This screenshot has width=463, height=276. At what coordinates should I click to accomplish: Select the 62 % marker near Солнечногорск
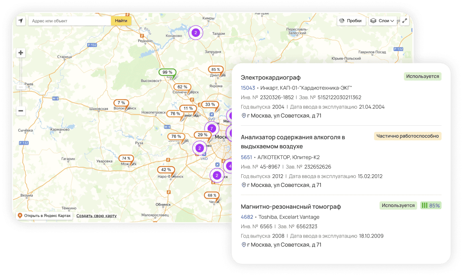tap(182, 87)
